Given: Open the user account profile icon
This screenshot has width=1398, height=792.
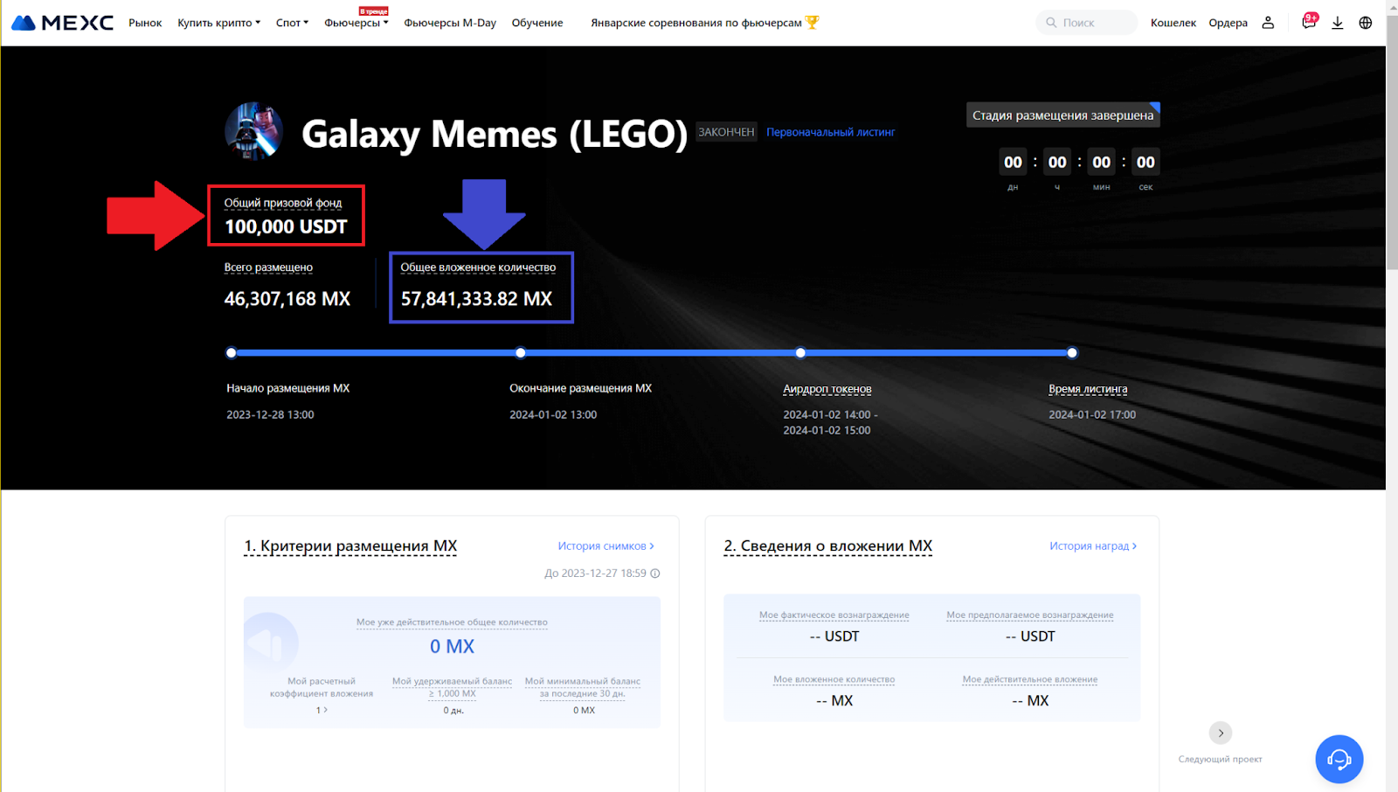Looking at the screenshot, I should pos(1268,23).
